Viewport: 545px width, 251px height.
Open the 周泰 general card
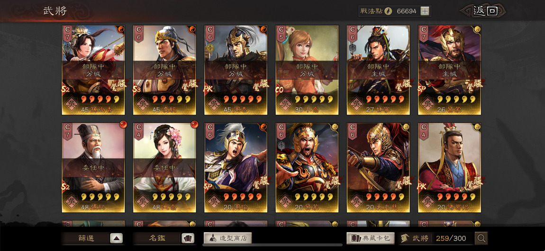pos(236,69)
